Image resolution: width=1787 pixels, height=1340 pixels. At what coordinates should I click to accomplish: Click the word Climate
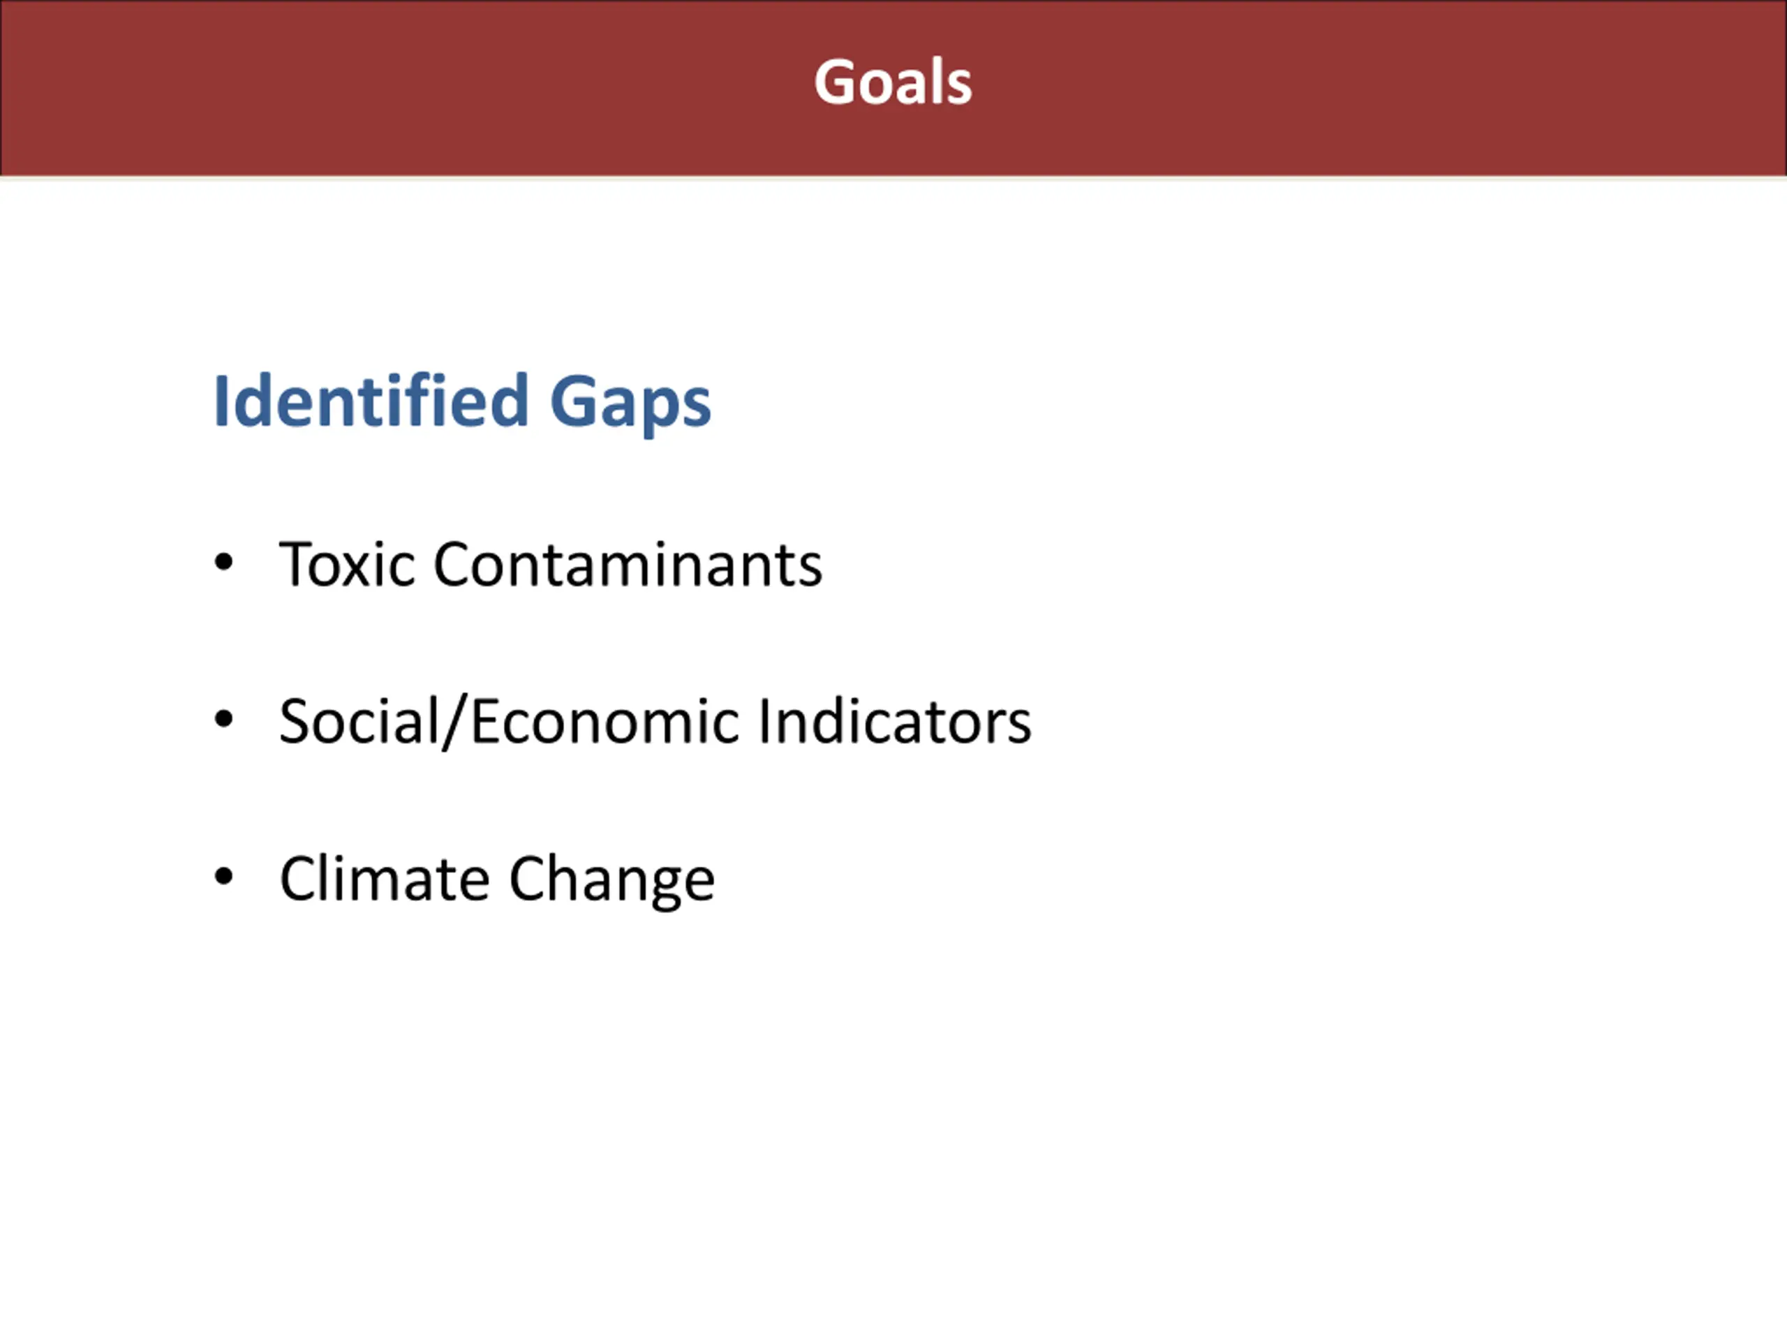[x=385, y=879]
